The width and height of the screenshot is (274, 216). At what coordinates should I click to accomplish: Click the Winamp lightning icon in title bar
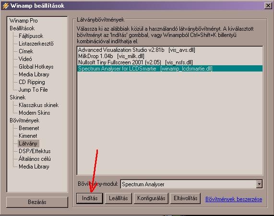(x=5, y=6)
